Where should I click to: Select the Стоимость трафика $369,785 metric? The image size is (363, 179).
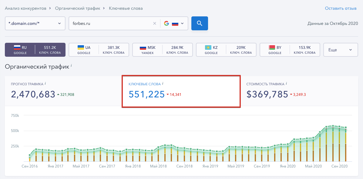299,91
